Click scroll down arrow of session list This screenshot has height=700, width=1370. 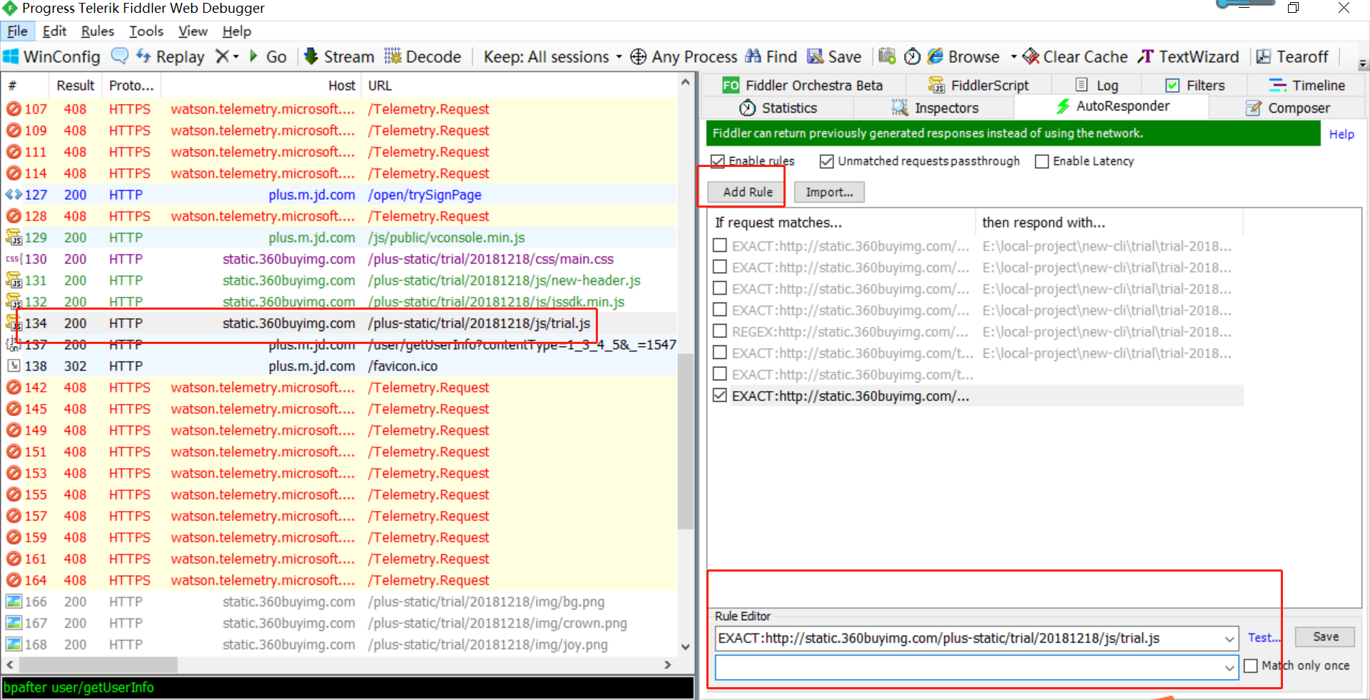(x=685, y=646)
